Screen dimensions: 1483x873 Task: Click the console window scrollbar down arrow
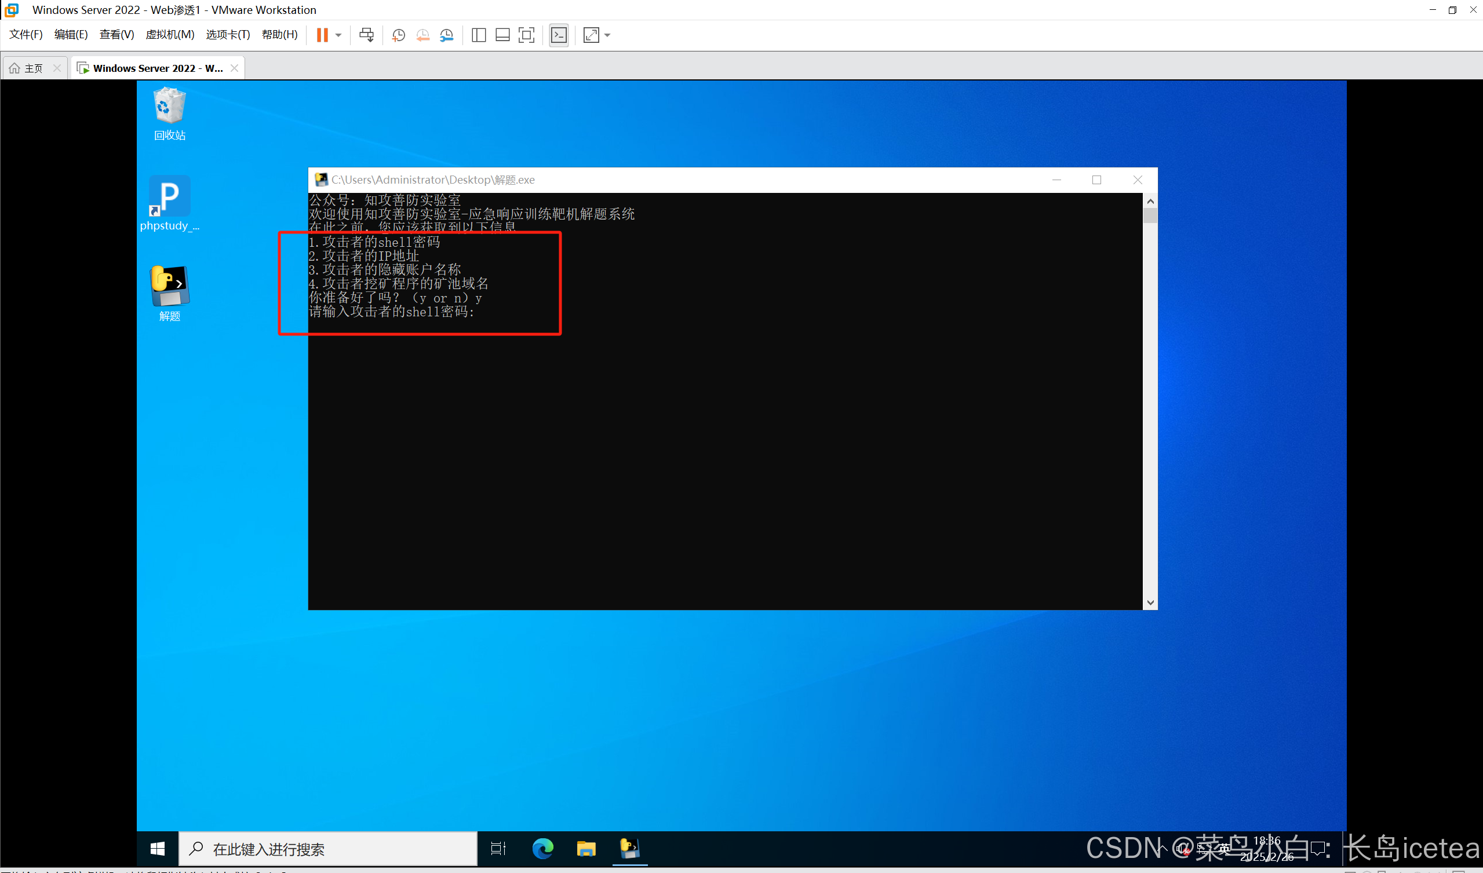click(1150, 602)
